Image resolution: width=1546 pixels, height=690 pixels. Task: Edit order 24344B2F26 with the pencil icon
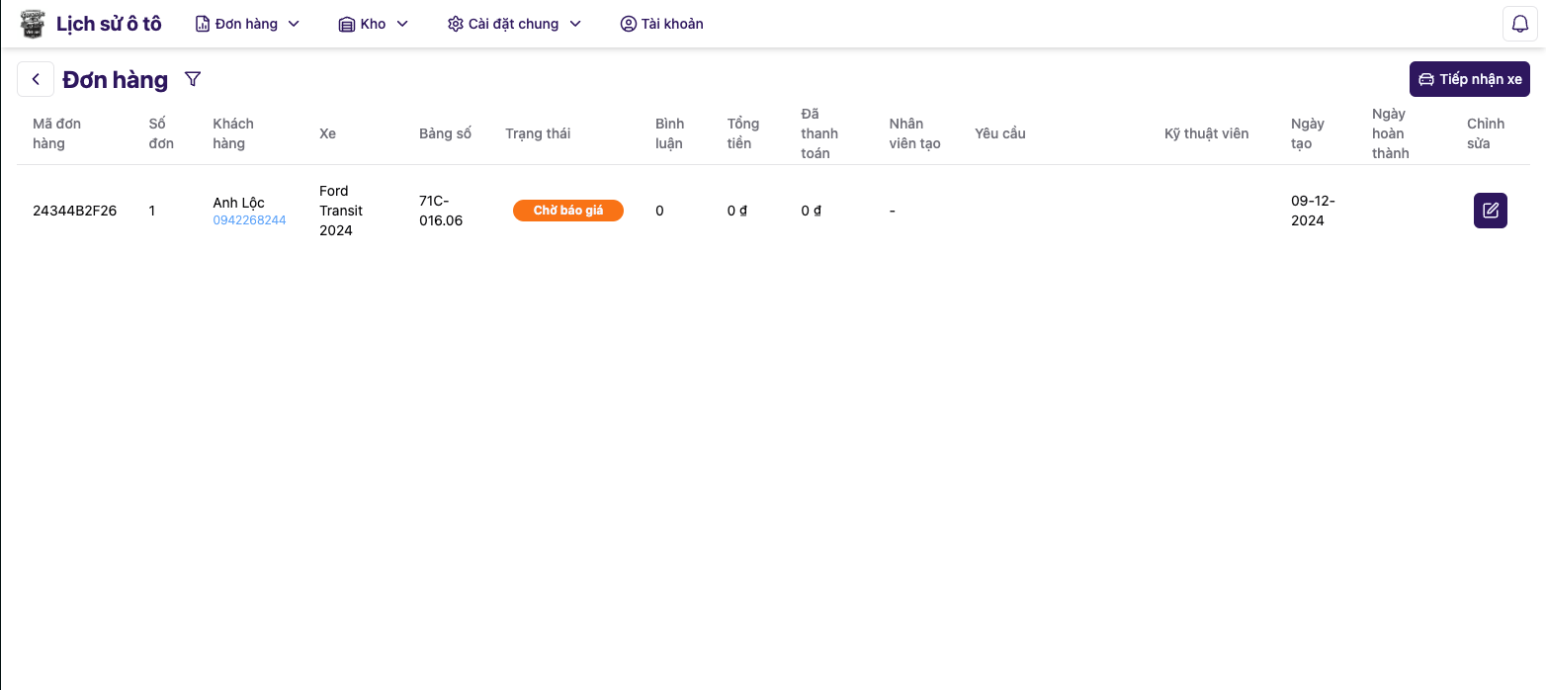pos(1490,211)
